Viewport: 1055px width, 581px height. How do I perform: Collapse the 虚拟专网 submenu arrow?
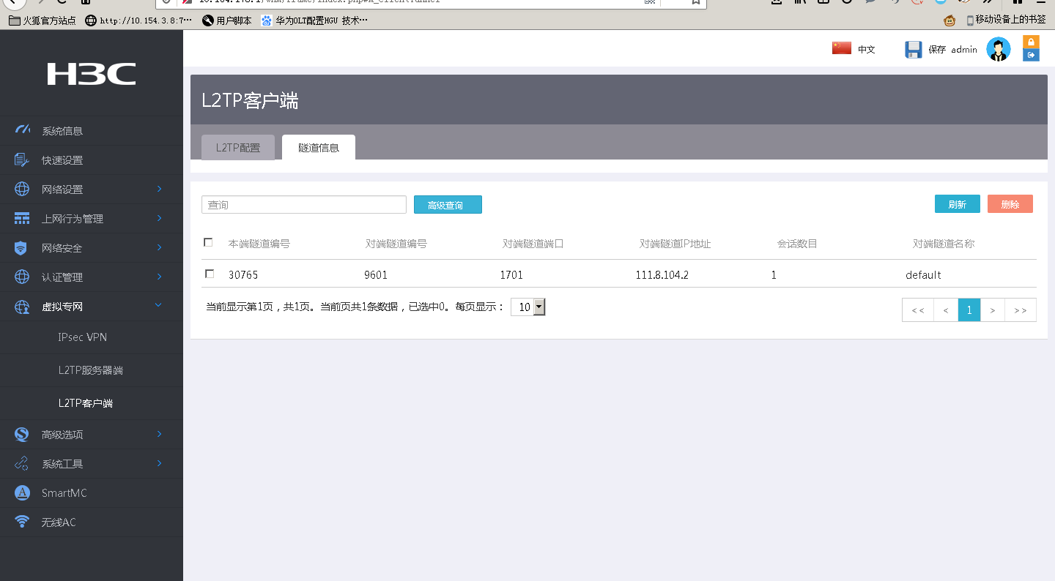159,305
